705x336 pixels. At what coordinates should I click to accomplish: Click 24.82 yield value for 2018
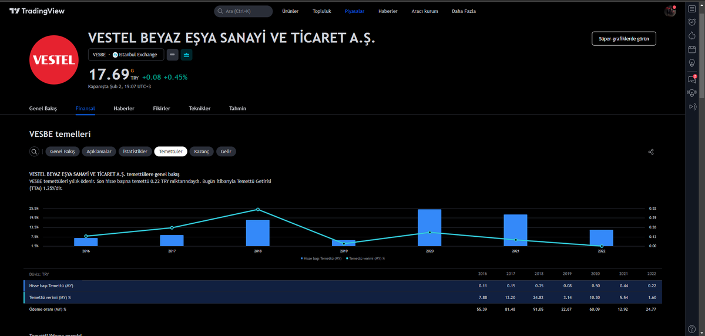click(x=539, y=297)
